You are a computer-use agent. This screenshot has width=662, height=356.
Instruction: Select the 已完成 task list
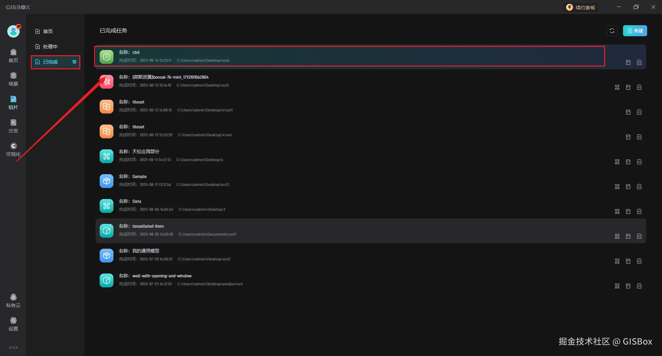56,62
